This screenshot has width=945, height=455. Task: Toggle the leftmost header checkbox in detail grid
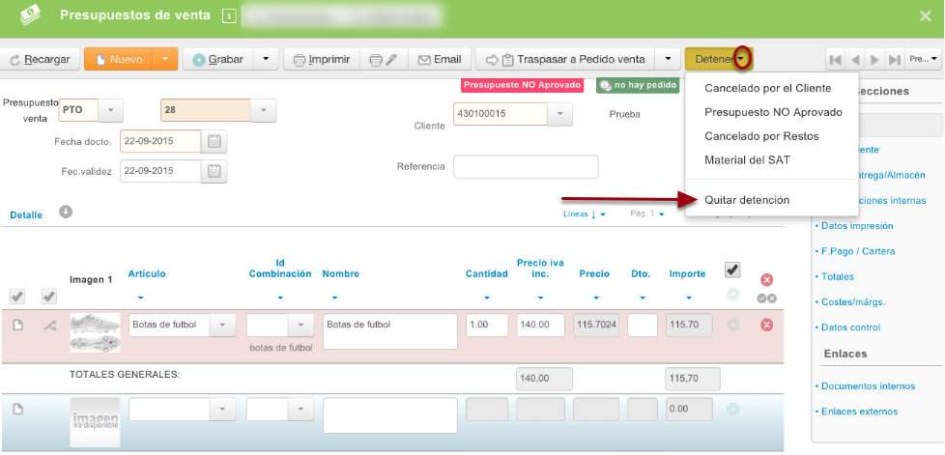coord(17,297)
